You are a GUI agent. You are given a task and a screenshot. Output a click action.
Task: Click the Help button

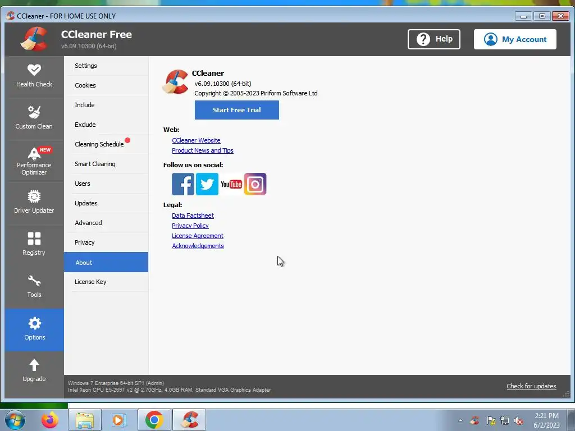point(434,39)
